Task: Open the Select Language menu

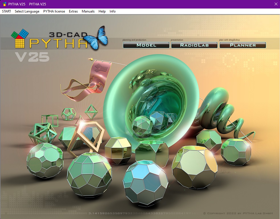Action: (27, 11)
